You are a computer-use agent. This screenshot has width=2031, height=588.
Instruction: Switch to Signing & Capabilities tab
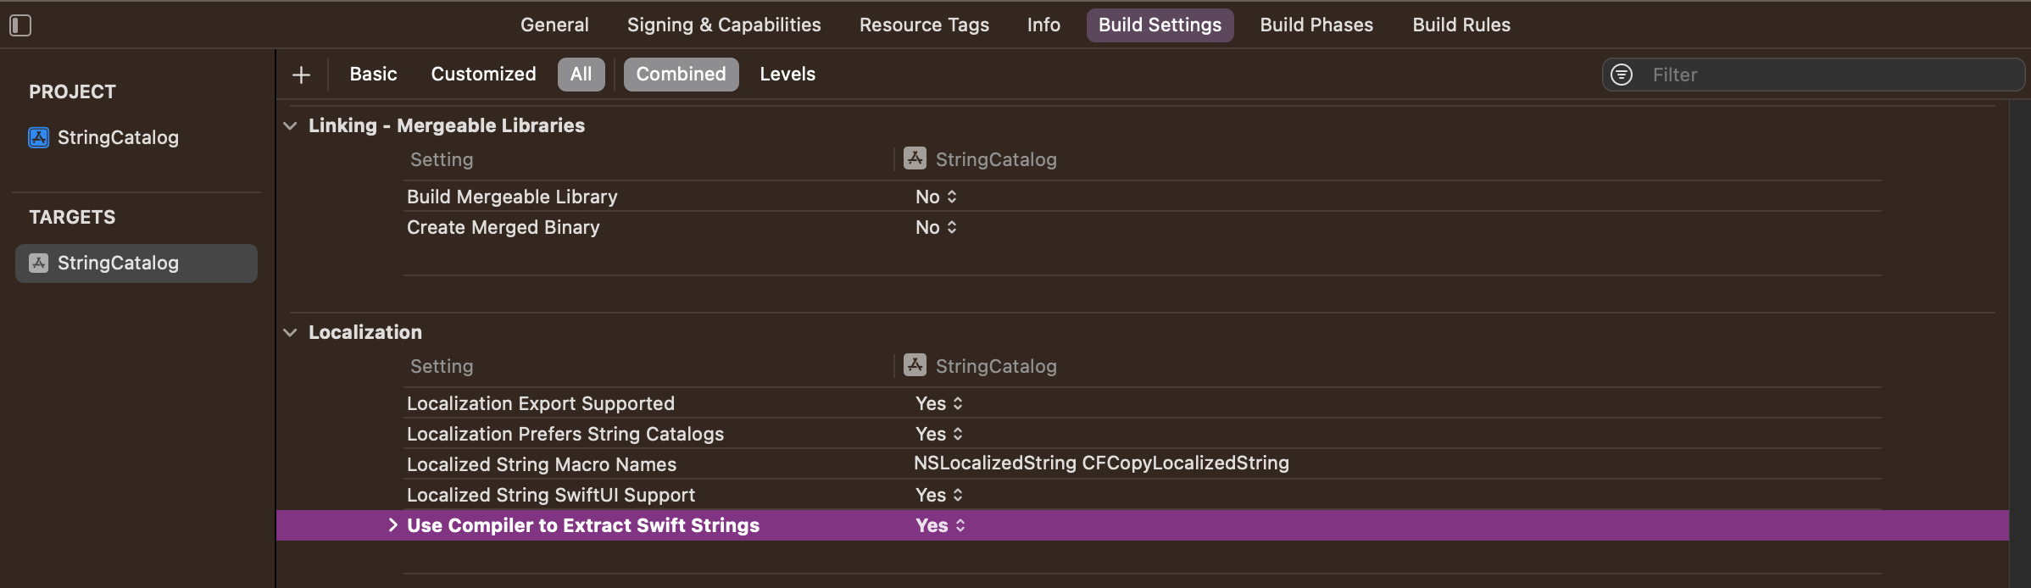pyautogui.click(x=724, y=25)
